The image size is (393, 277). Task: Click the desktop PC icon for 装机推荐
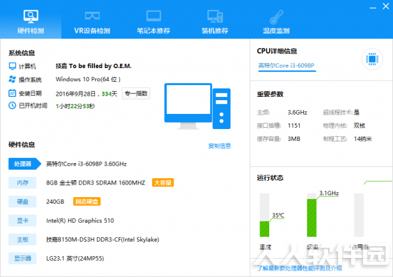tap(215, 16)
